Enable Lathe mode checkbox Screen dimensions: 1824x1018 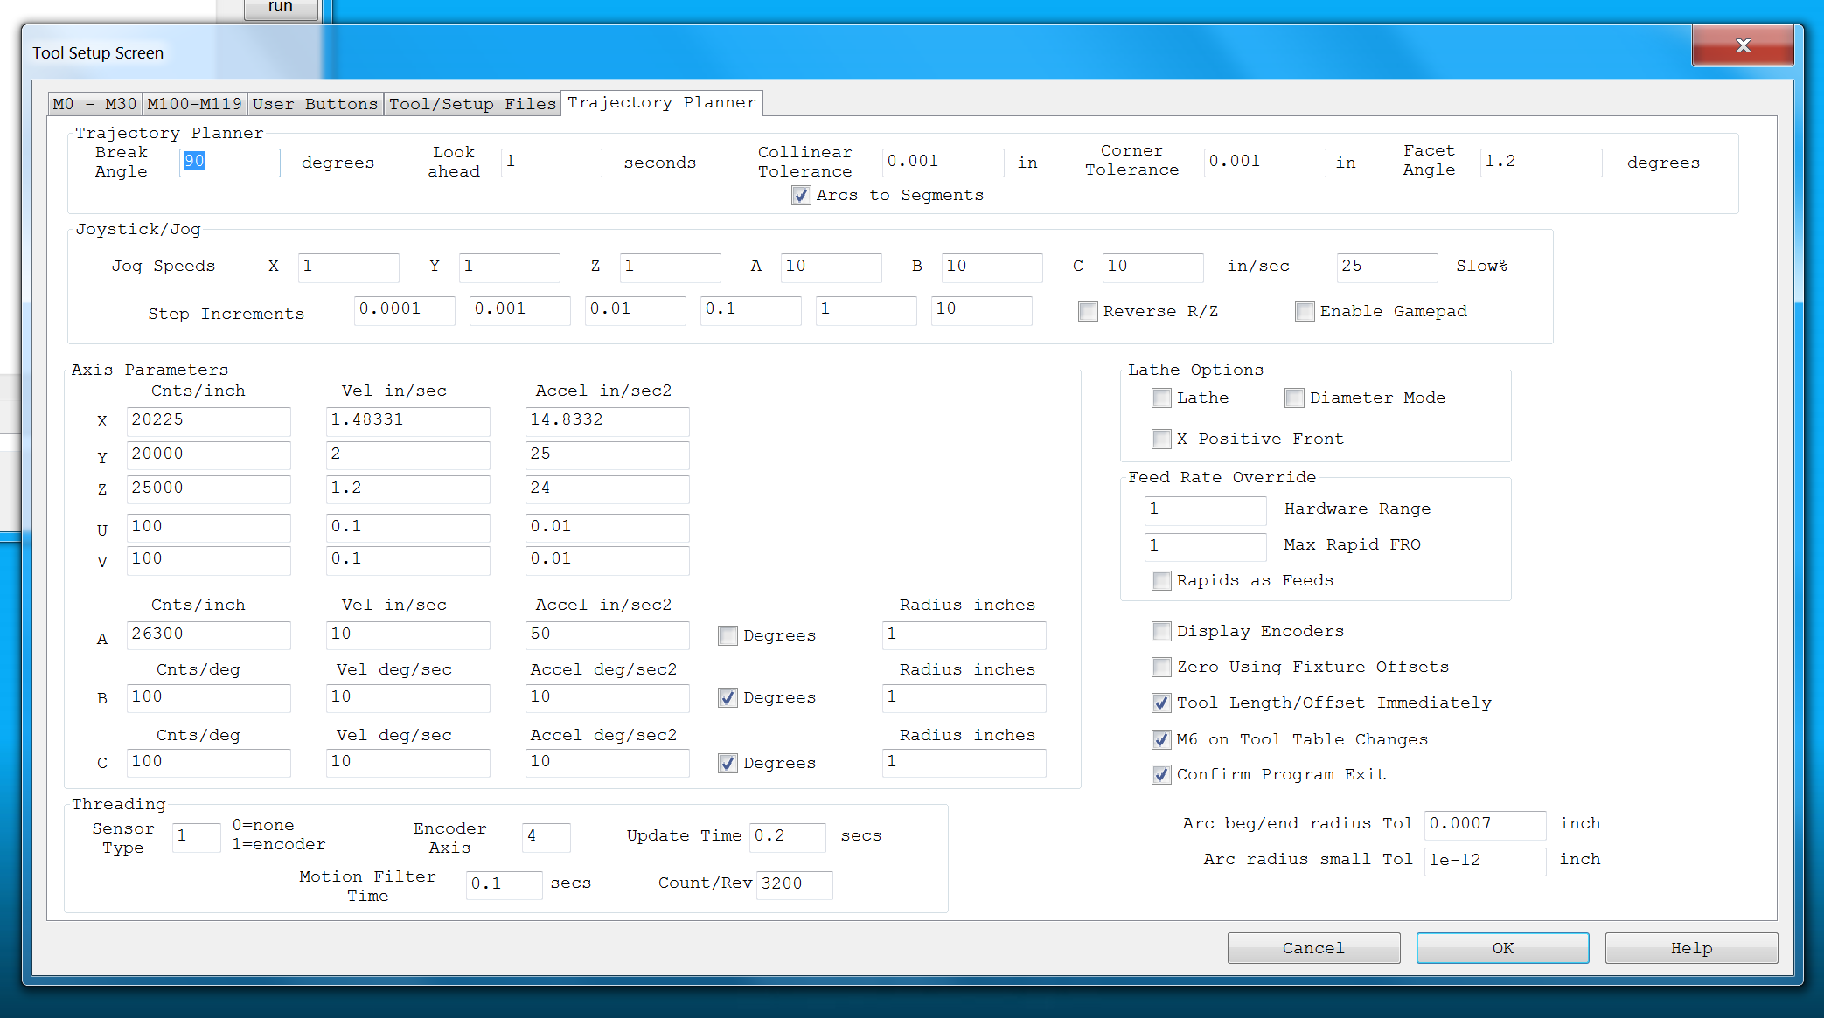pos(1161,398)
